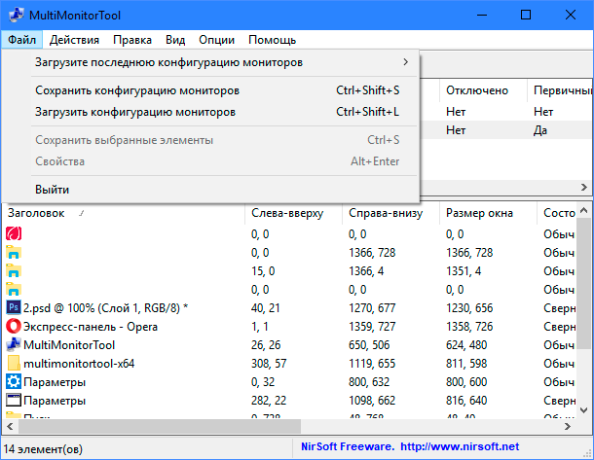Click the Opera icon in Экспресс-панель row
Viewport: 594px width, 460px height.
(x=14, y=326)
